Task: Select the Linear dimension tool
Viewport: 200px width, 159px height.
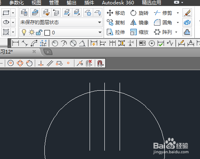Action: pyautogui.click(x=16, y=44)
